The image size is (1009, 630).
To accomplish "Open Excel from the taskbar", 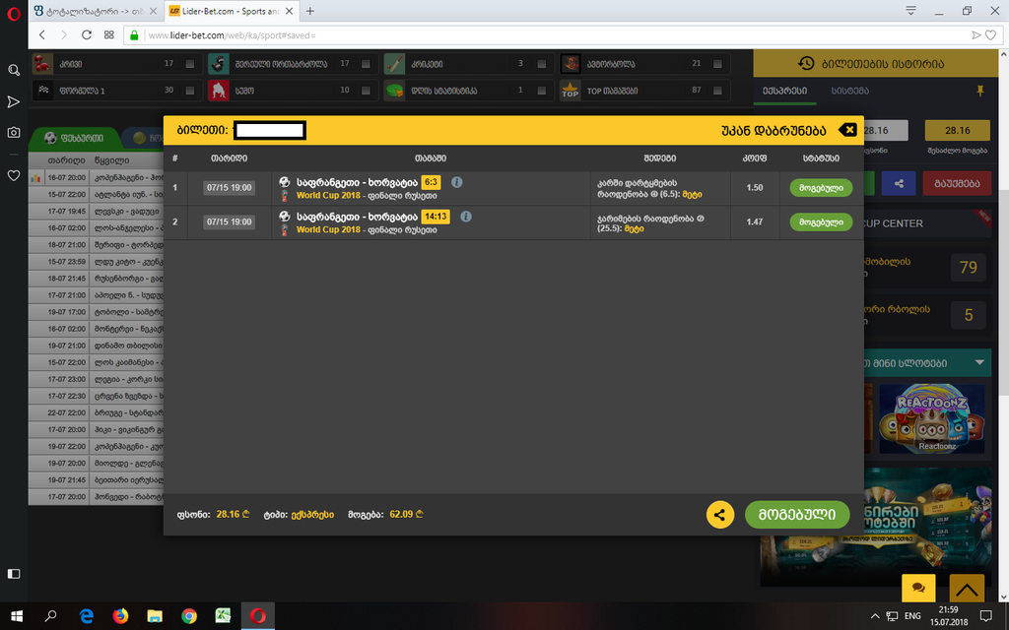I will click(x=224, y=616).
